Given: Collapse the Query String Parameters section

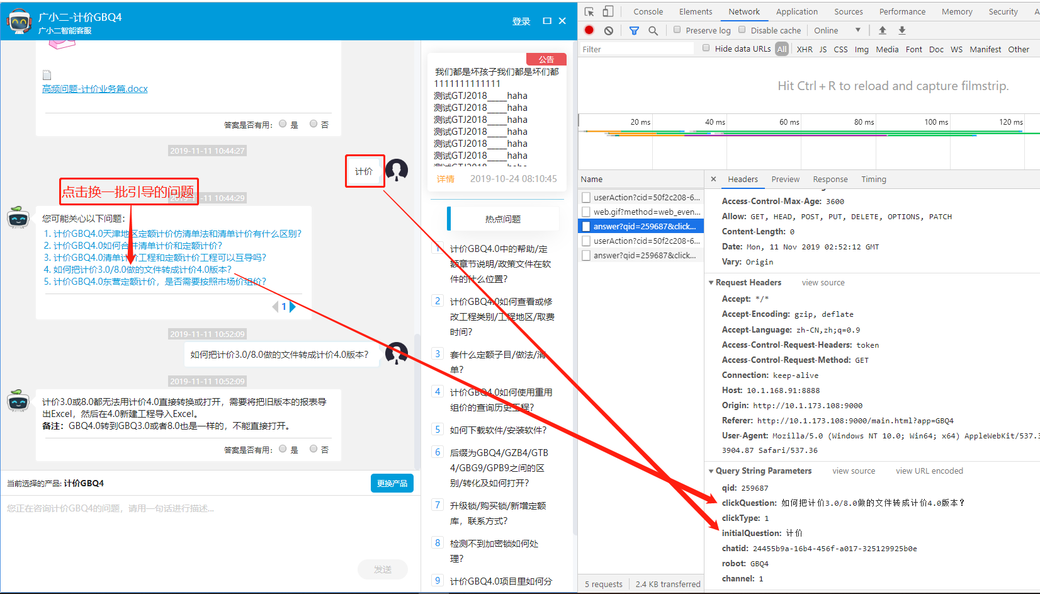Looking at the screenshot, I should tap(711, 471).
